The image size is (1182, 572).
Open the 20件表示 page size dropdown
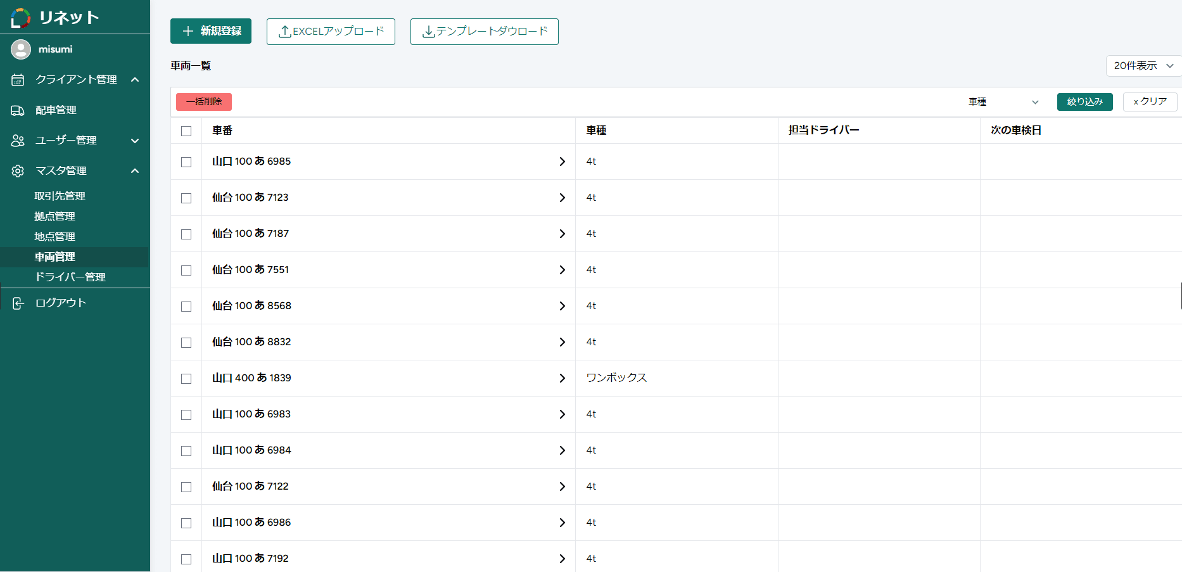click(1143, 66)
